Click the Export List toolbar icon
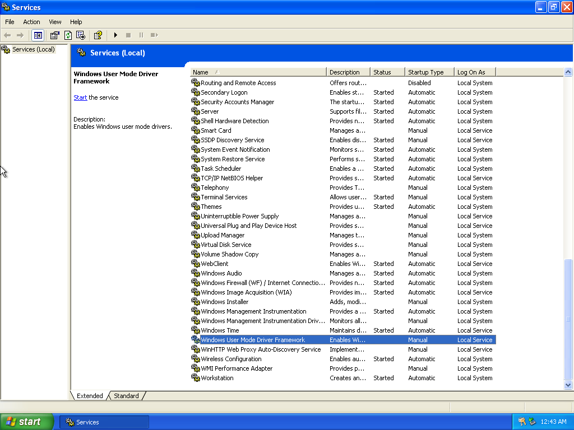This screenshot has height=430, width=574. click(80, 35)
